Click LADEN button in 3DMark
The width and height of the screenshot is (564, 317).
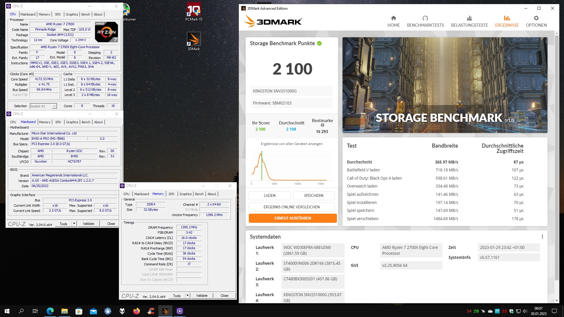269,195
